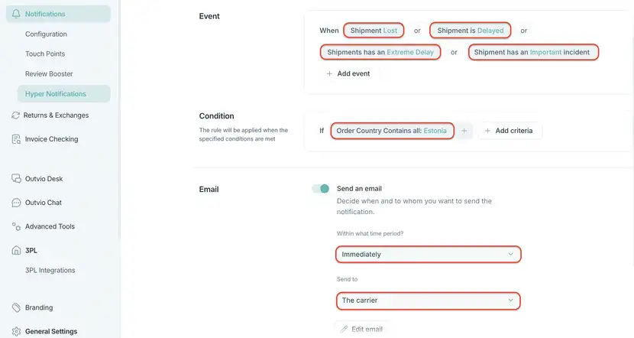Open the Immediately time period dropdown
The image size is (634, 338).
(429, 254)
